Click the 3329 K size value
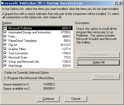The width and height of the screenshot is (124, 105). pos(67,66)
